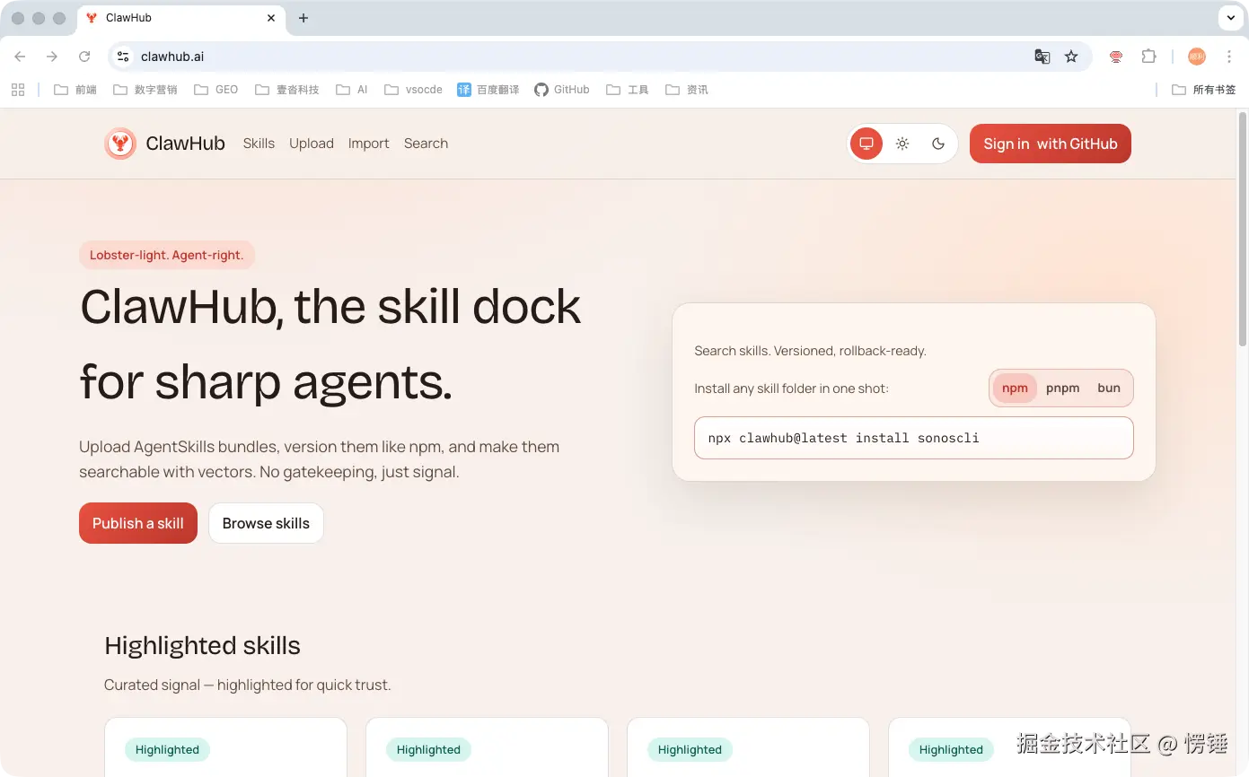This screenshot has width=1249, height=777.
Task: Click the "Highlighted skills" heading
Action: click(202, 646)
